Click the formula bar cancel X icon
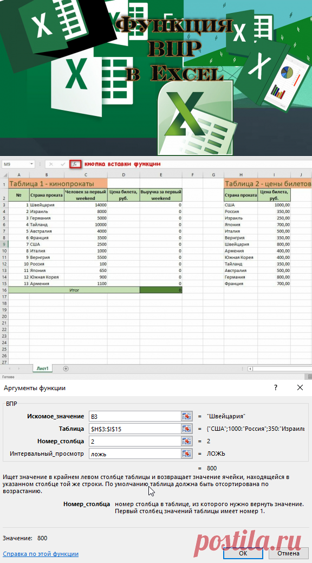The height and width of the screenshot is (563, 312). click(51, 164)
